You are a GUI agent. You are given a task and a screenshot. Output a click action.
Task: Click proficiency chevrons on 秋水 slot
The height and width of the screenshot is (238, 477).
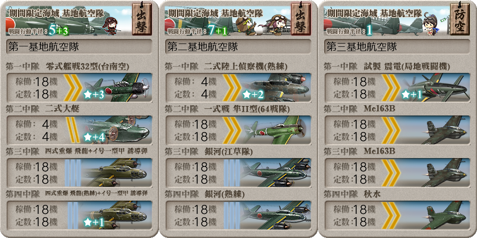pos(390,215)
